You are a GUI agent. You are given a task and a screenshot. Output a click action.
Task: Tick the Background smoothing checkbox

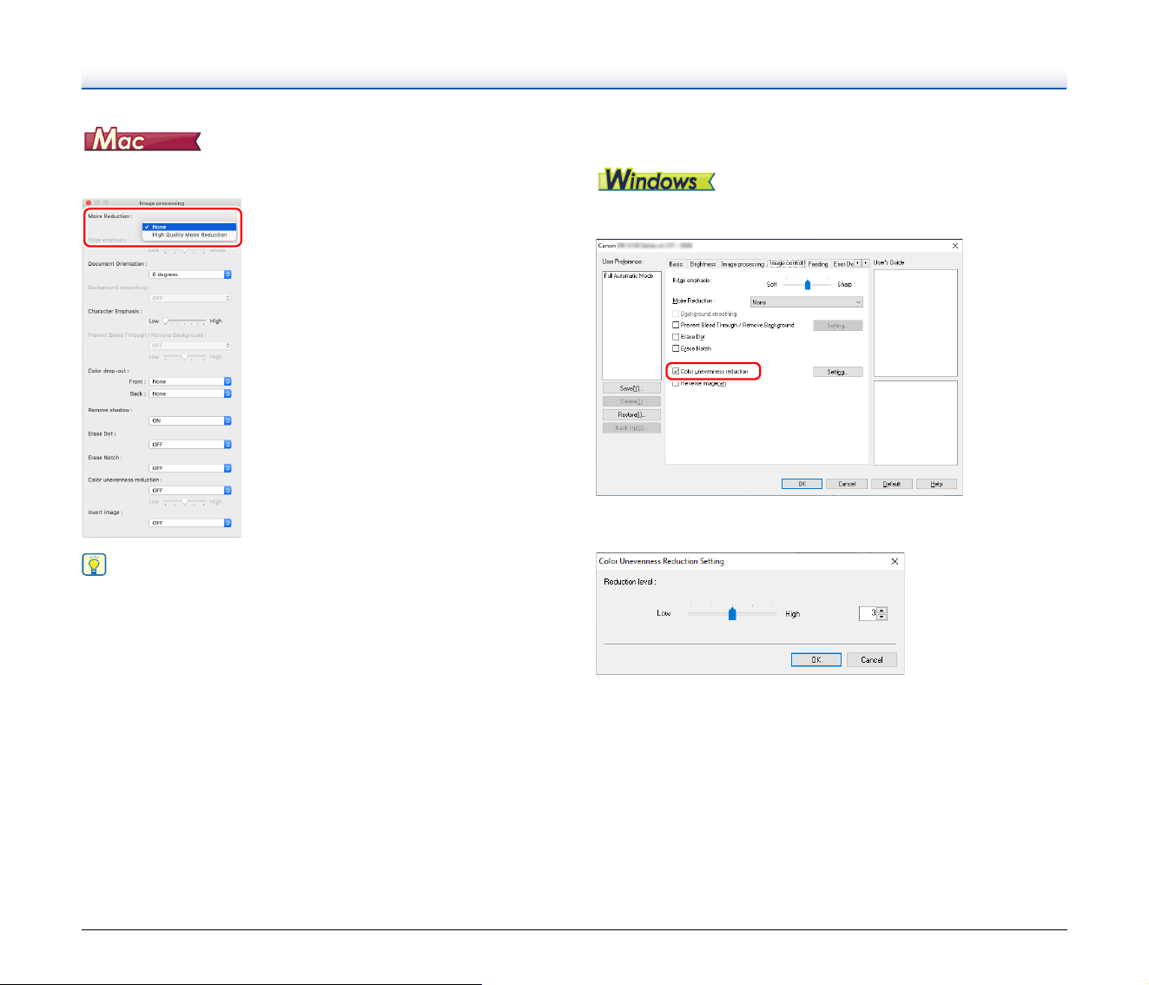(676, 314)
